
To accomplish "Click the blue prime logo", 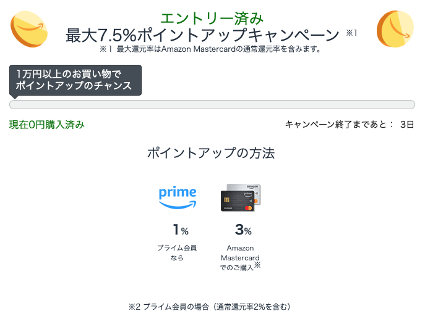I will click(x=178, y=197).
